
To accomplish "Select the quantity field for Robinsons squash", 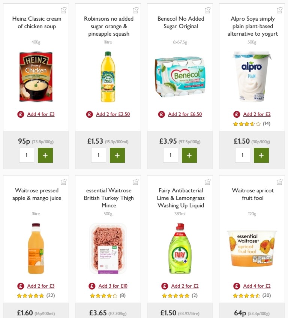I will tap(98, 155).
